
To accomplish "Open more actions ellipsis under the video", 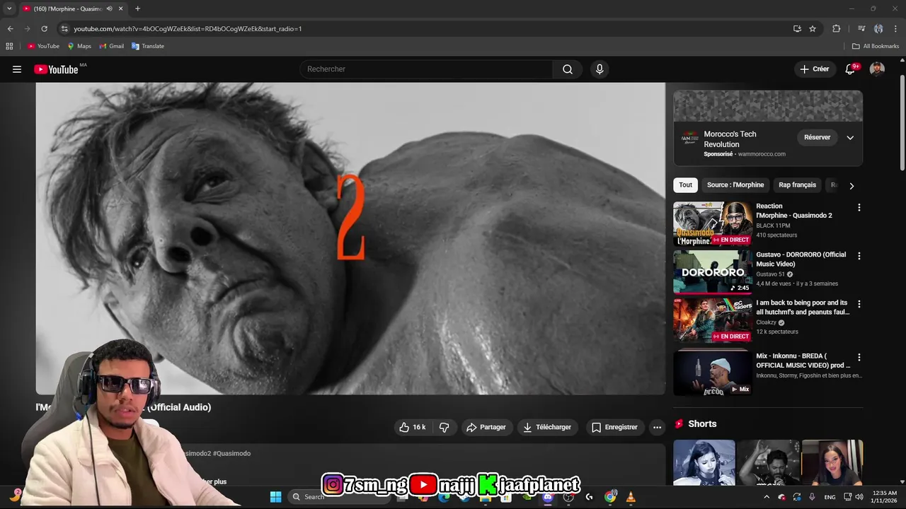I will click(657, 427).
